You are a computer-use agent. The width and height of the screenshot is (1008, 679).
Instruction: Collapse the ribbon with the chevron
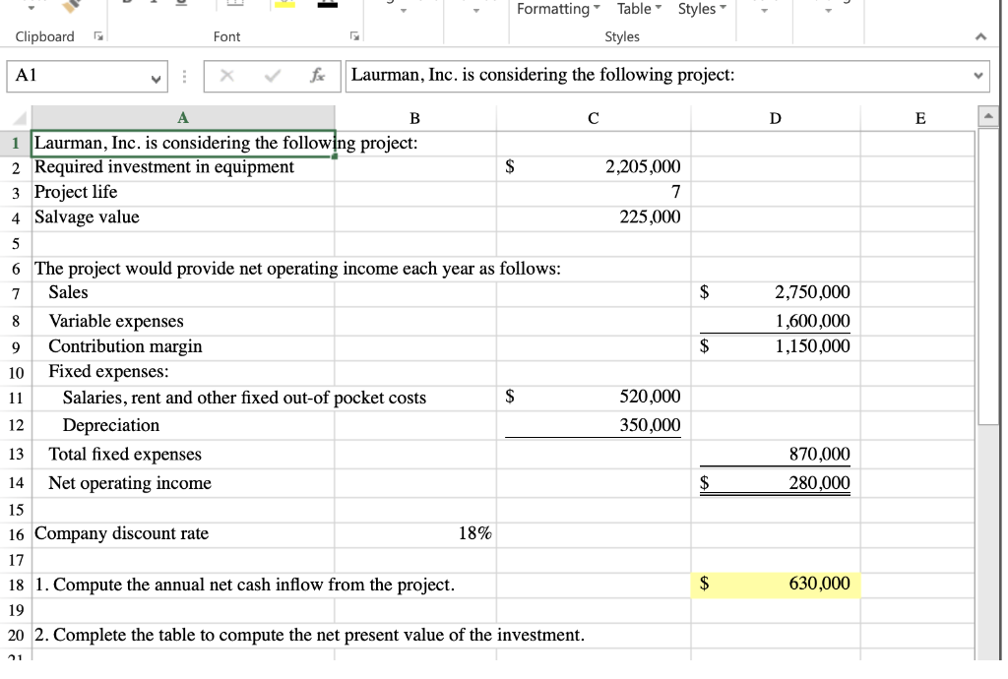coord(980,37)
